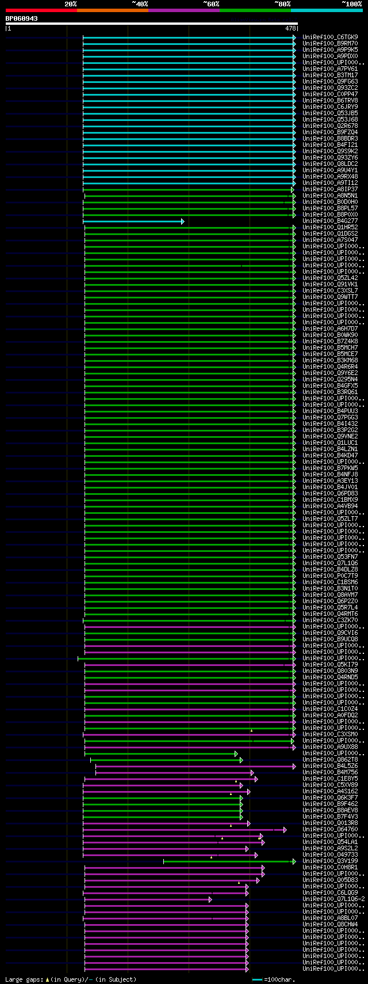Select hit UniRef100_Q8AVM7
The width and height of the screenshot is (368, 984).
(x=330, y=595)
